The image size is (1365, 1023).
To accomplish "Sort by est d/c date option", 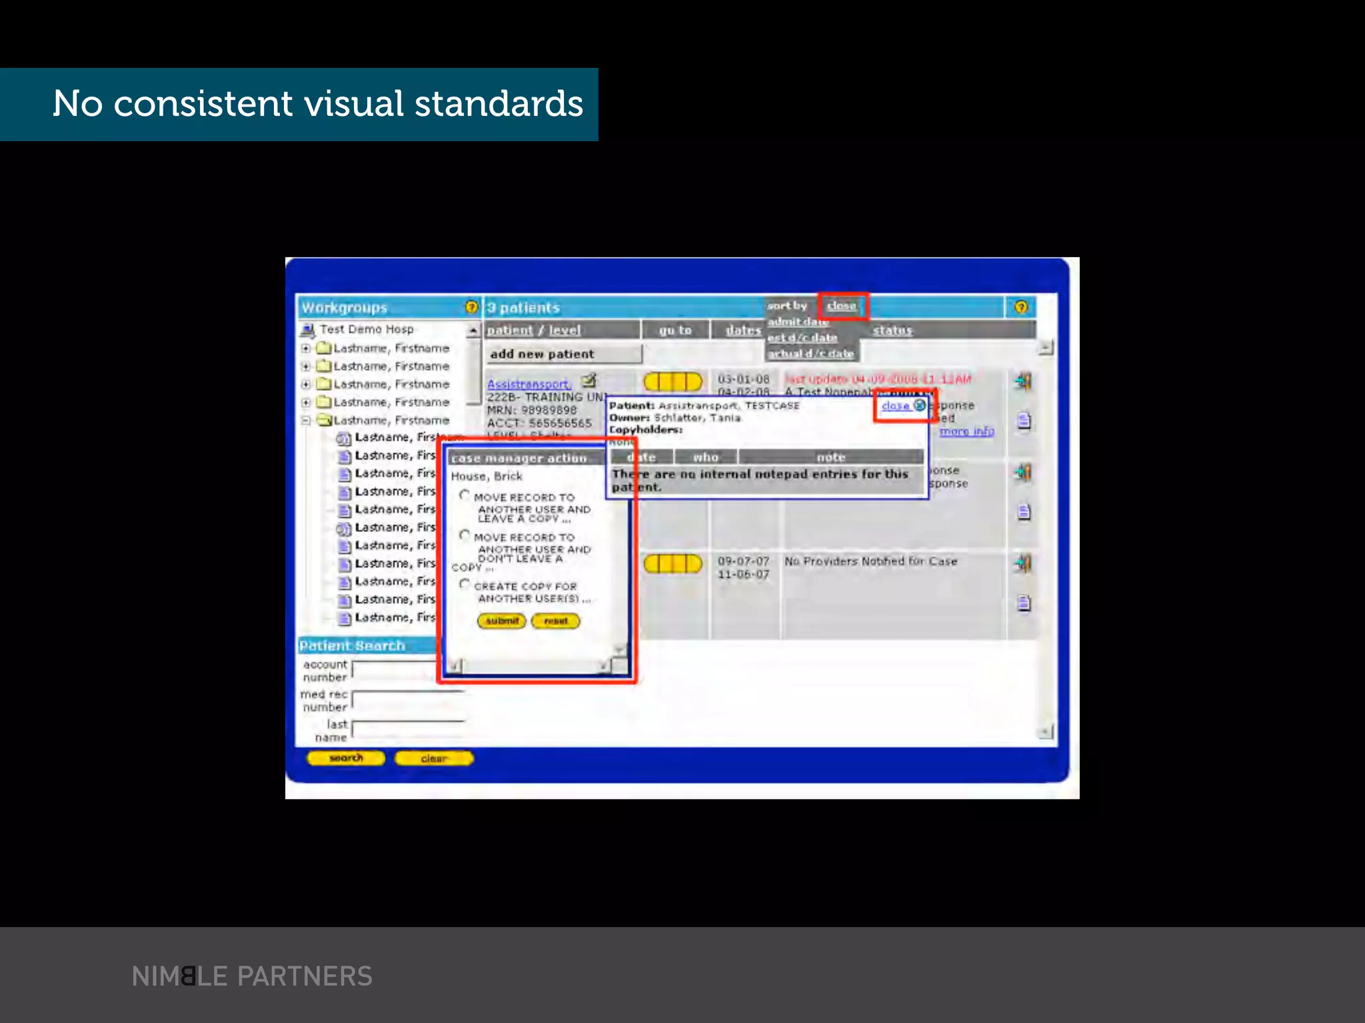I will pos(802,338).
